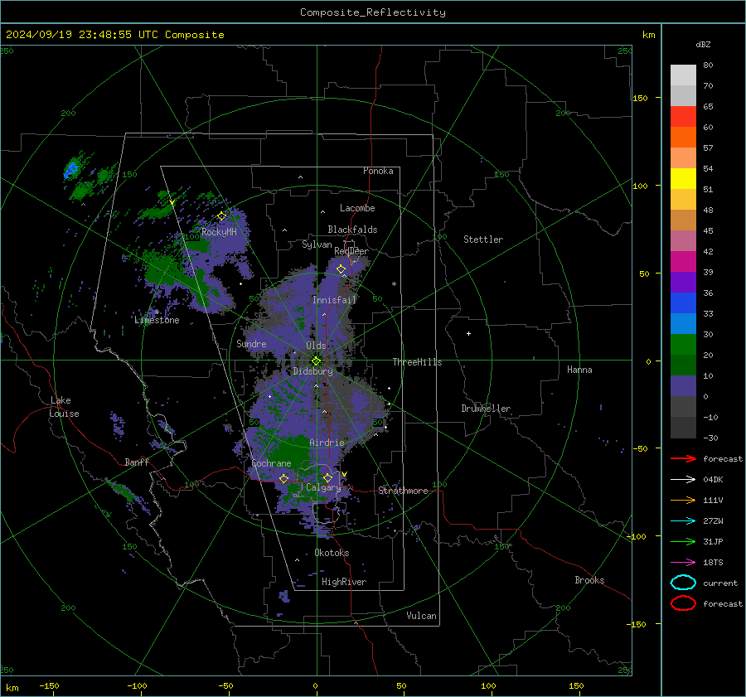The width and height of the screenshot is (746, 697).
Task: Click the cyan 'current' ellipse legend symbol
Action: 683,583
